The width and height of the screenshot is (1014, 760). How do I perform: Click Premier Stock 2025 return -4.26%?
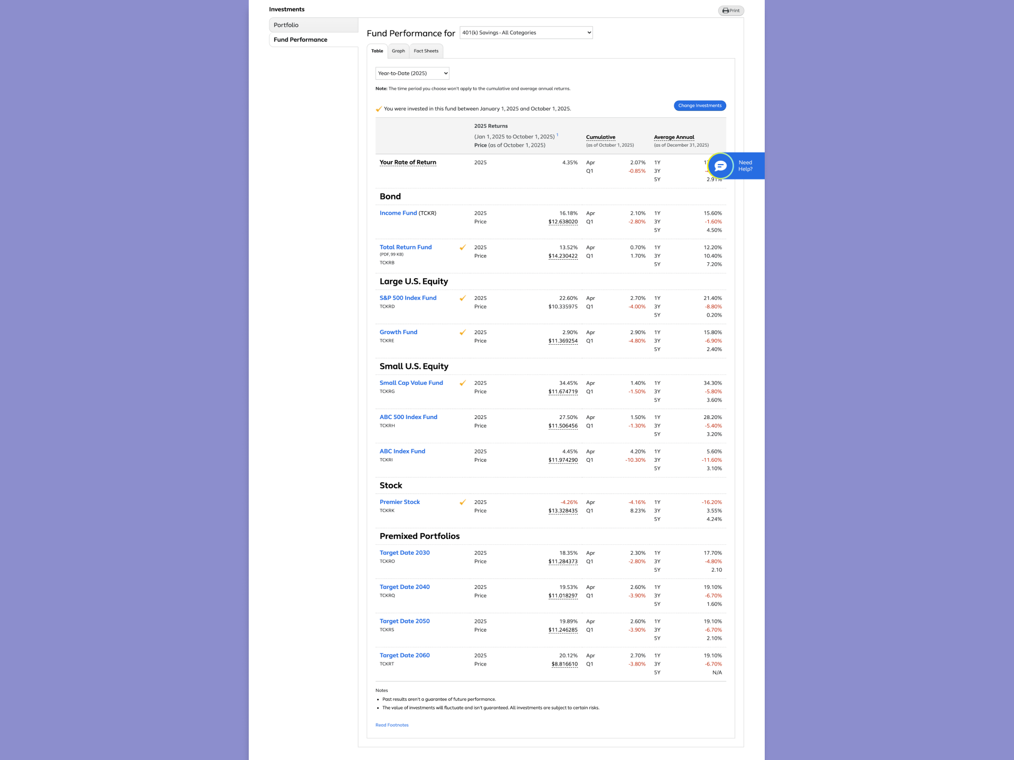569,502
